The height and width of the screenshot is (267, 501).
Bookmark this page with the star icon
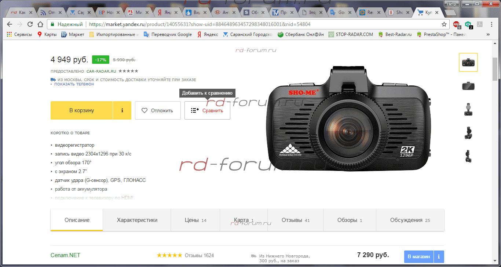pos(444,24)
